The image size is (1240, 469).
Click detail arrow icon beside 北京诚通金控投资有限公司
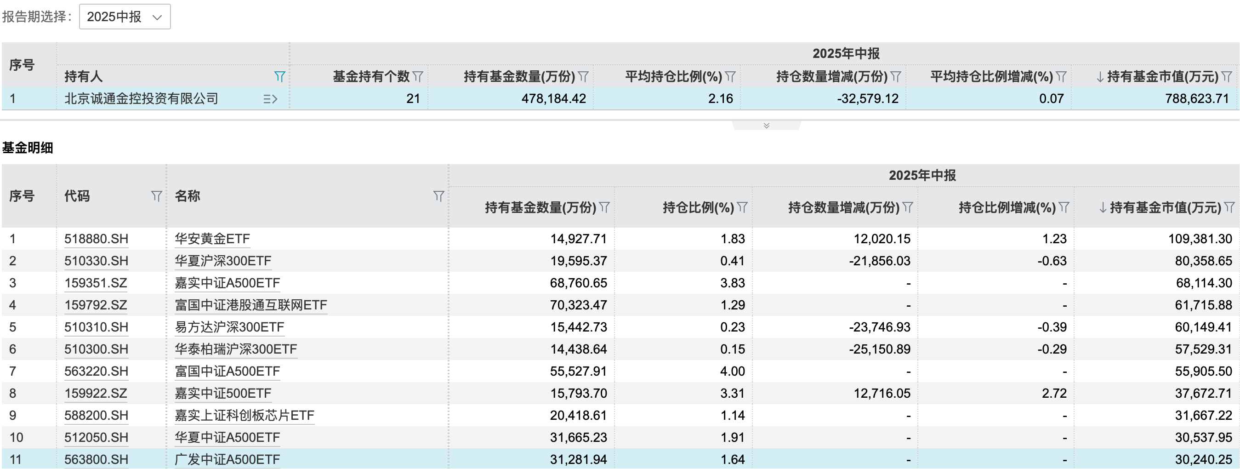point(271,99)
